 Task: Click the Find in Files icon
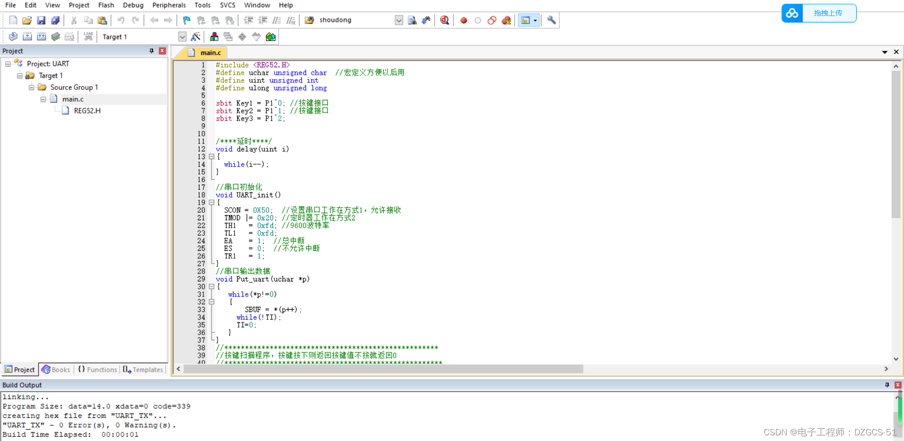[x=309, y=20]
